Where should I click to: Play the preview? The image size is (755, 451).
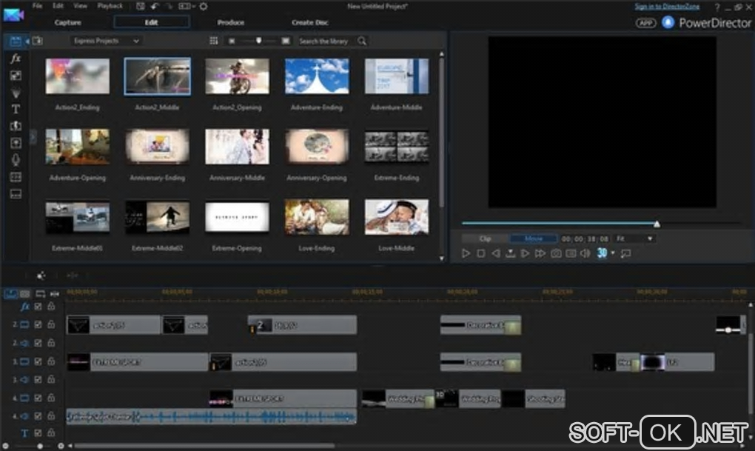coord(466,253)
